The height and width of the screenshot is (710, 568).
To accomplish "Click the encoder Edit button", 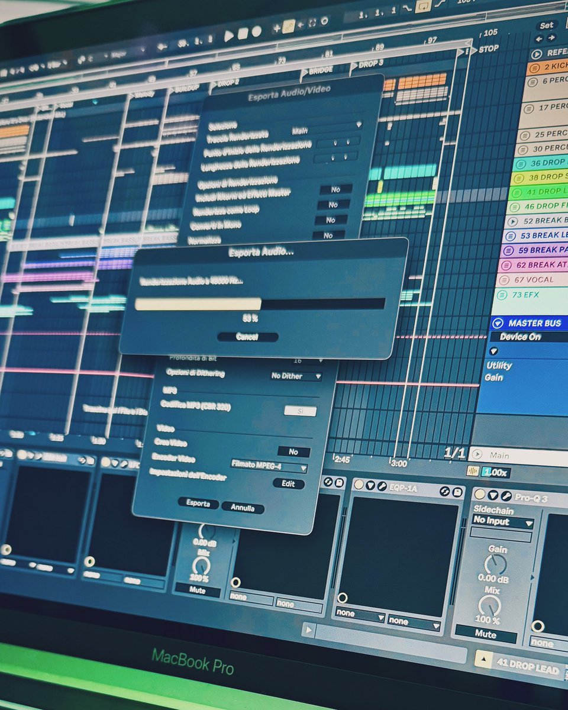I will (x=288, y=483).
